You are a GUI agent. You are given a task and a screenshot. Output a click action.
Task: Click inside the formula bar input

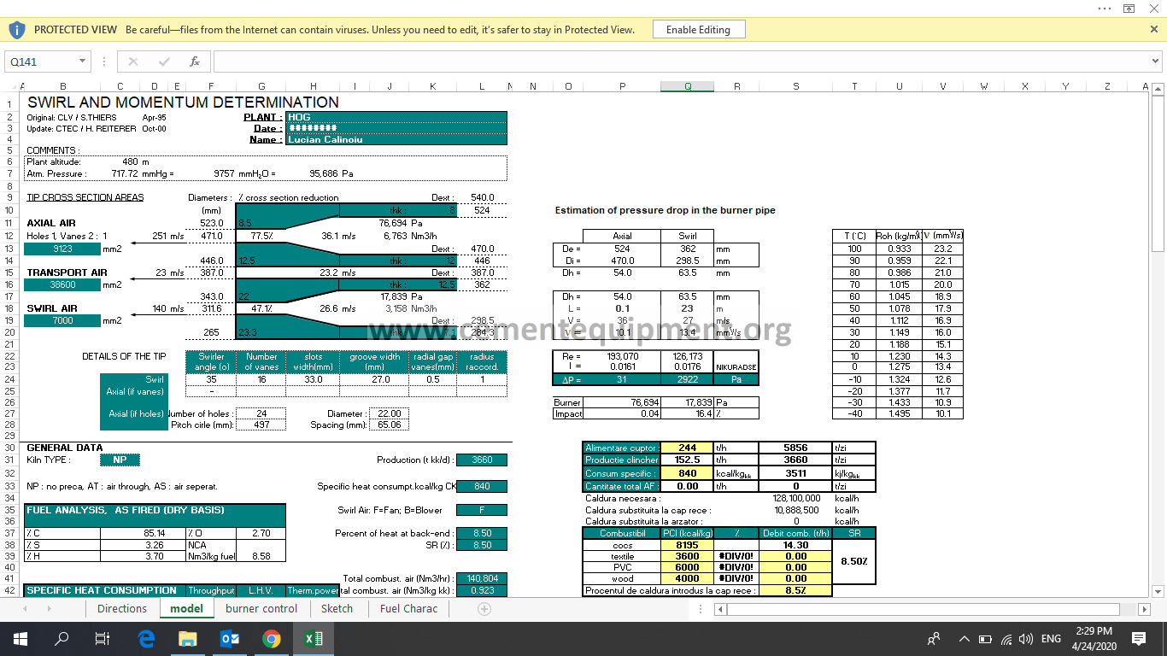pos(680,61)
